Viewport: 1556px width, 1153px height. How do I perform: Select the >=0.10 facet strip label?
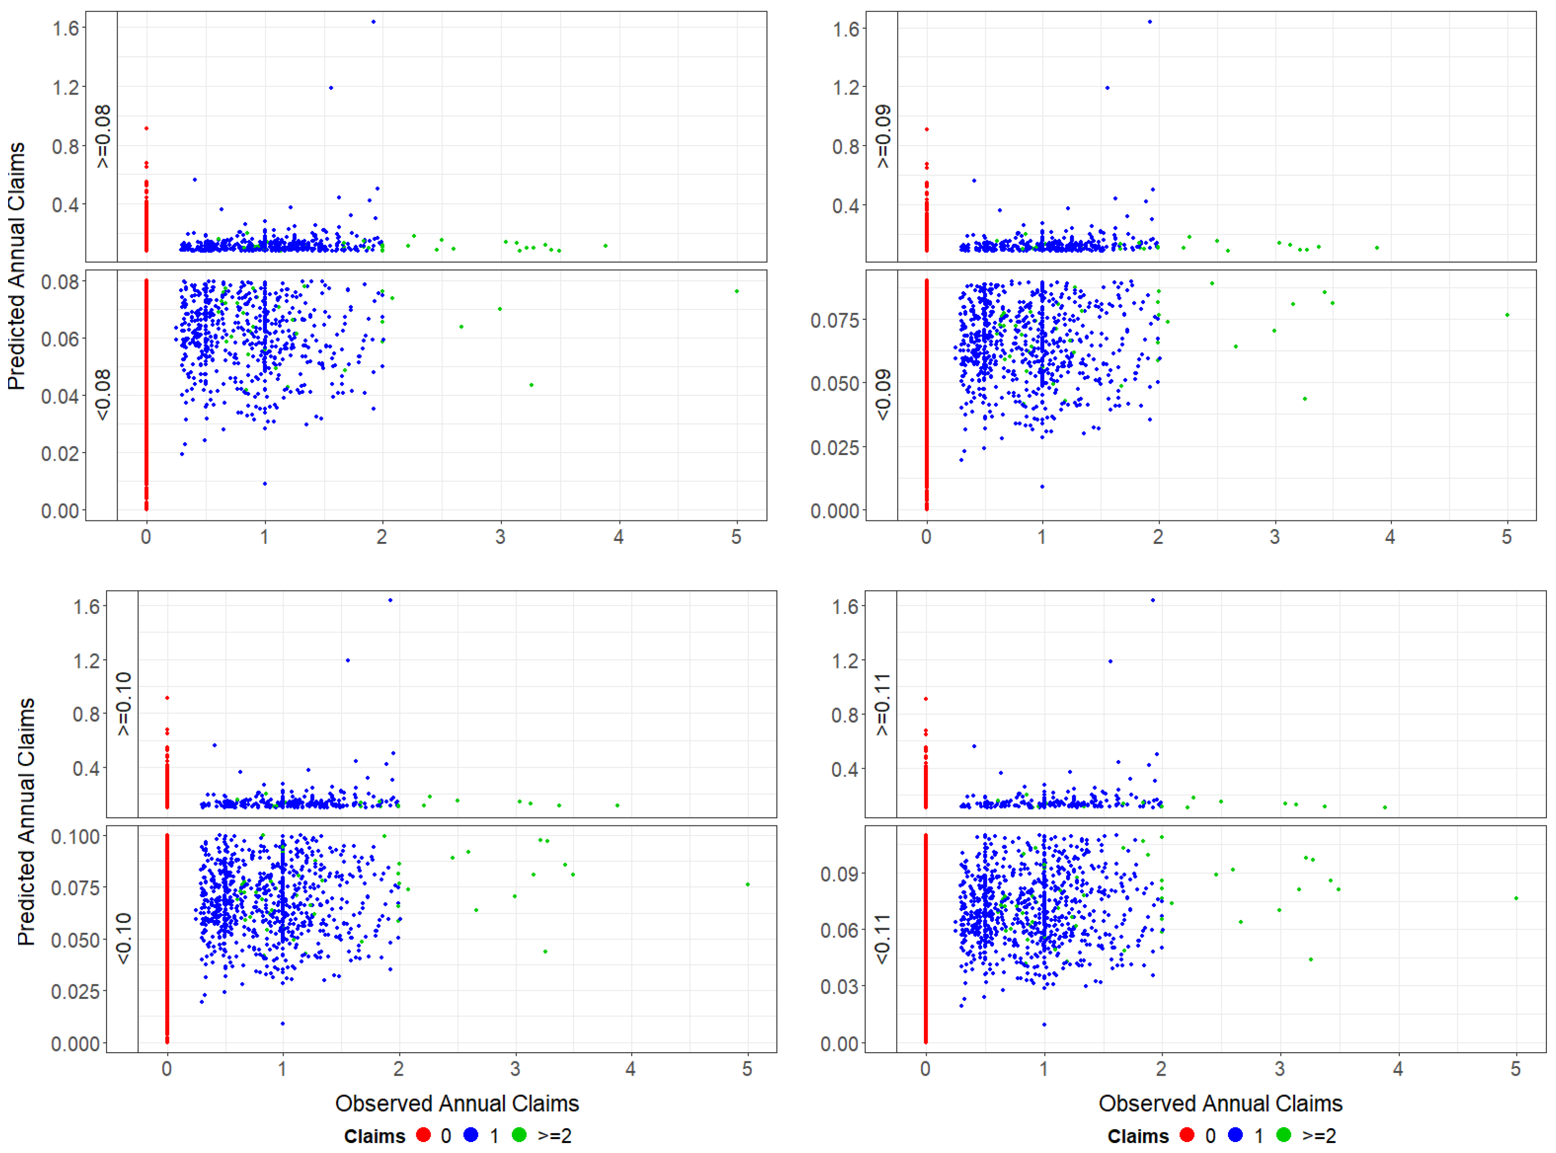pyautogui.click(x=124, y=704)
